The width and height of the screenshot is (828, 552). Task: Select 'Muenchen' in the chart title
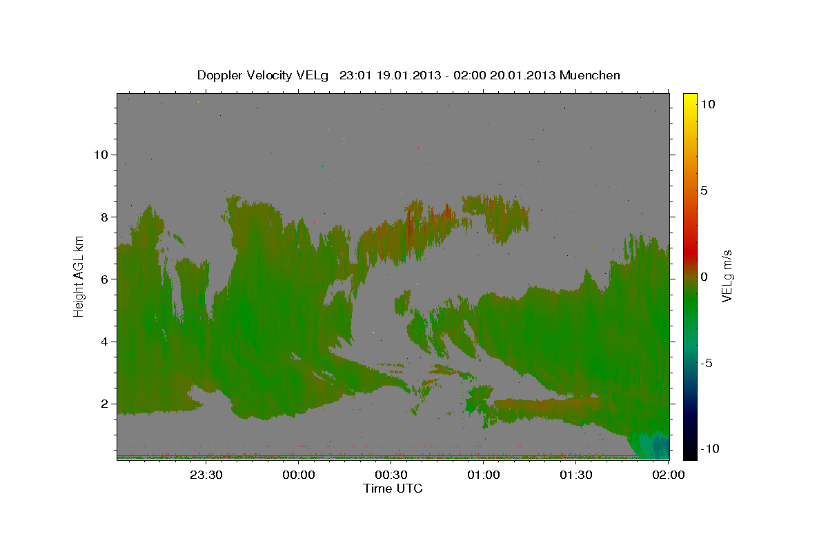coord(590,75)
